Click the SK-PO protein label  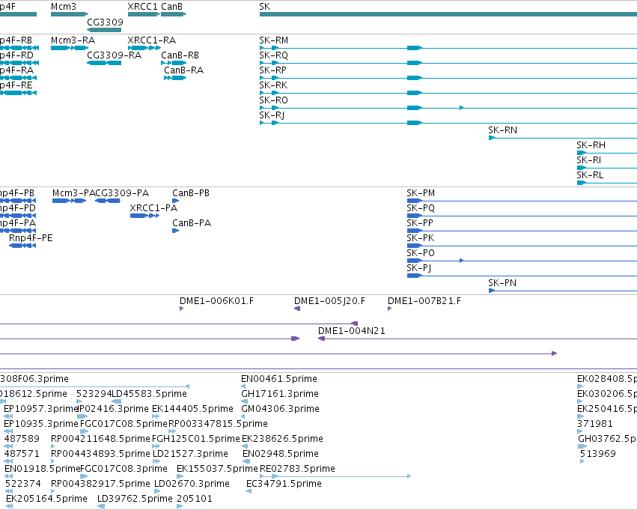[x=421, y=253]
